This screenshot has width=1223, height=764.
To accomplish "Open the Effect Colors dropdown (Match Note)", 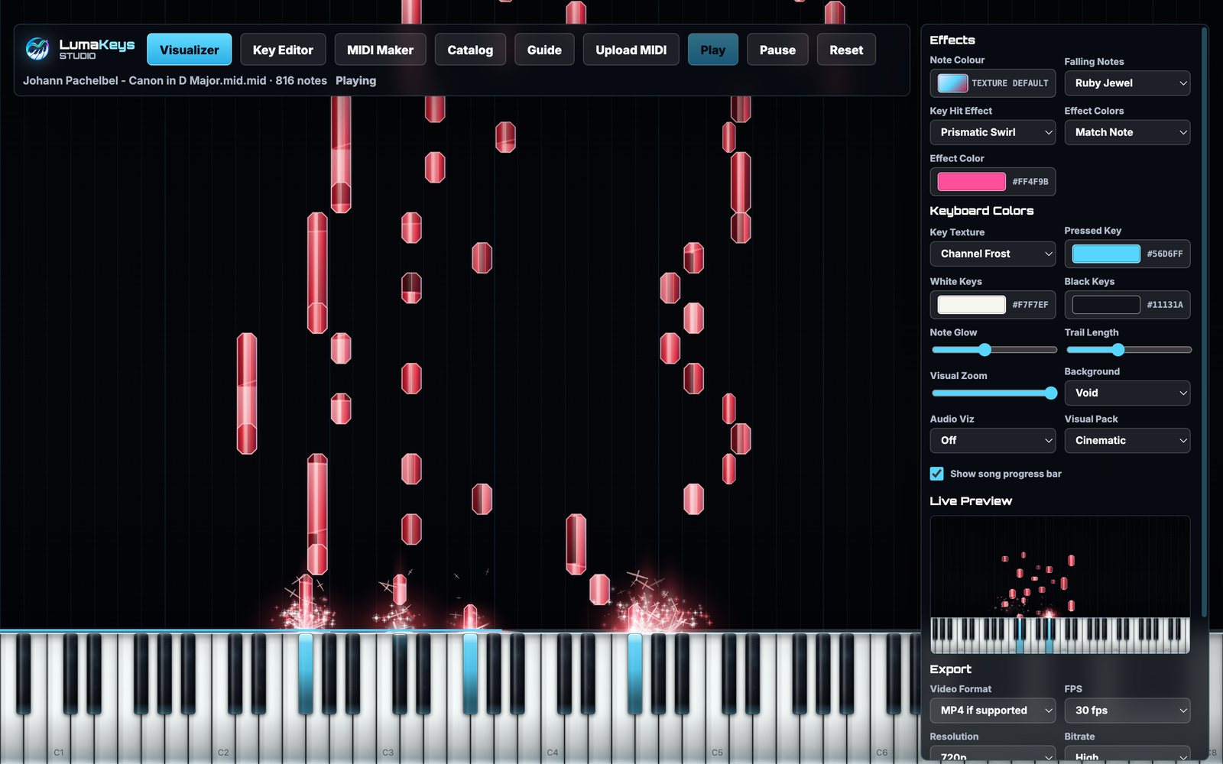I will pos(1127,132).
